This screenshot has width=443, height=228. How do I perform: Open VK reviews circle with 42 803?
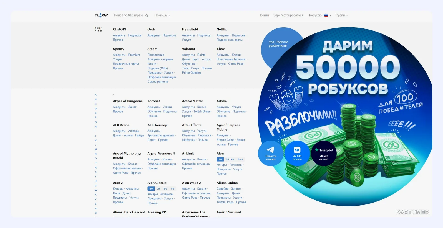coord(297,153)
